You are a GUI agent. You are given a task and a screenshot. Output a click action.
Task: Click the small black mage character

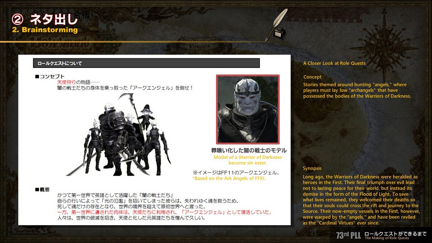coord(146,117)
